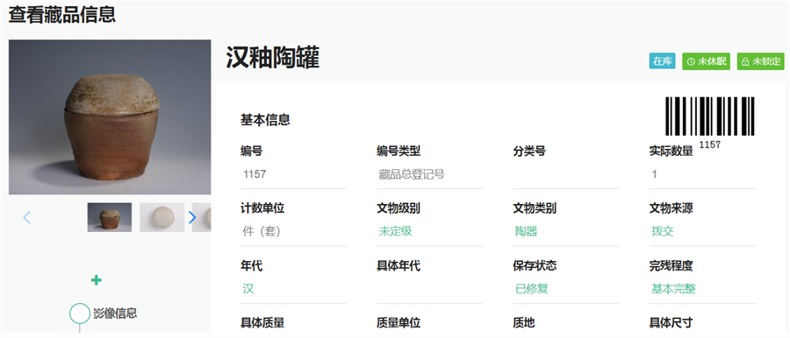Click the 未休眠 status badge
This screenshot has height=338, width=790.
click(x=706, y=61)
